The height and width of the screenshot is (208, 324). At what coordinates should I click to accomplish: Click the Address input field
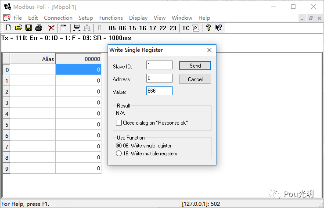pos(159,78)
